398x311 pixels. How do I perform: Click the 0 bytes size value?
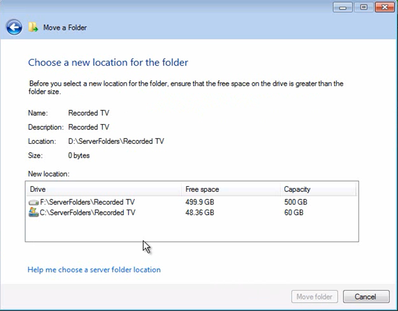coord(79,155)
